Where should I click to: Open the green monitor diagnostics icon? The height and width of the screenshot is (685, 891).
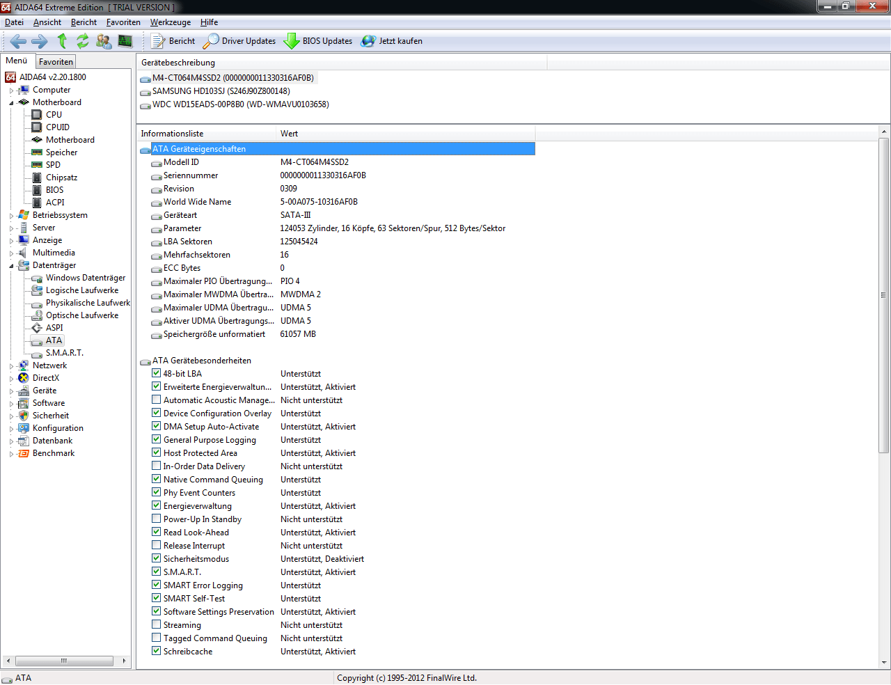coord(125,41)
